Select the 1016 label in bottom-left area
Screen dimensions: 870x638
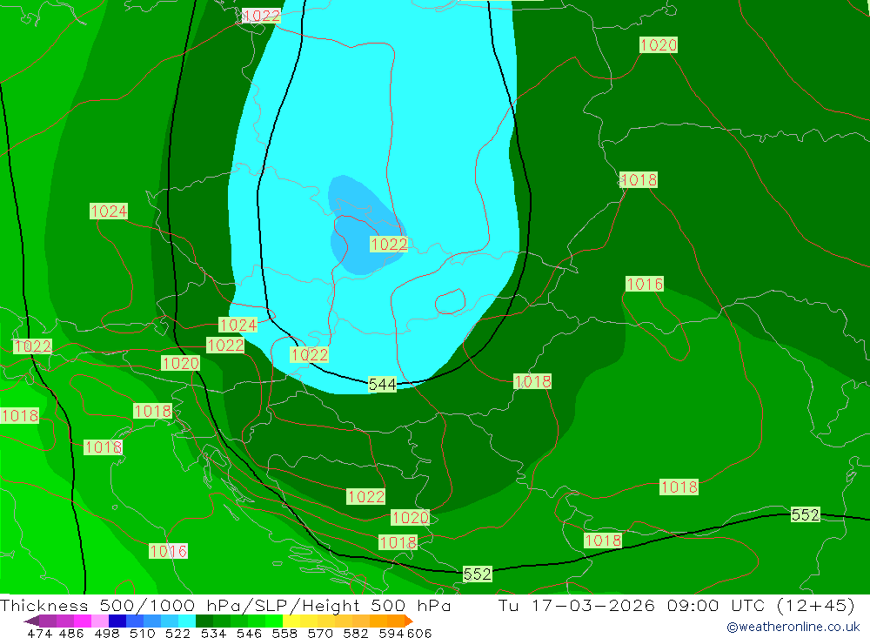[x=168, y=551]
